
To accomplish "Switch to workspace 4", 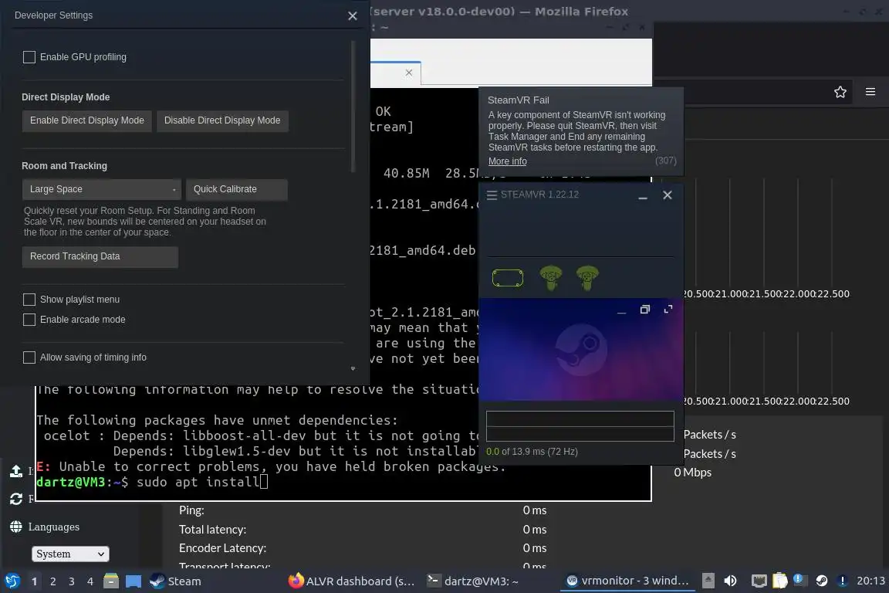I will (x=90, y=581).
